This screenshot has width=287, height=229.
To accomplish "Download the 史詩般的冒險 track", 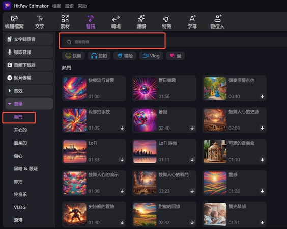I will point(122,222).
